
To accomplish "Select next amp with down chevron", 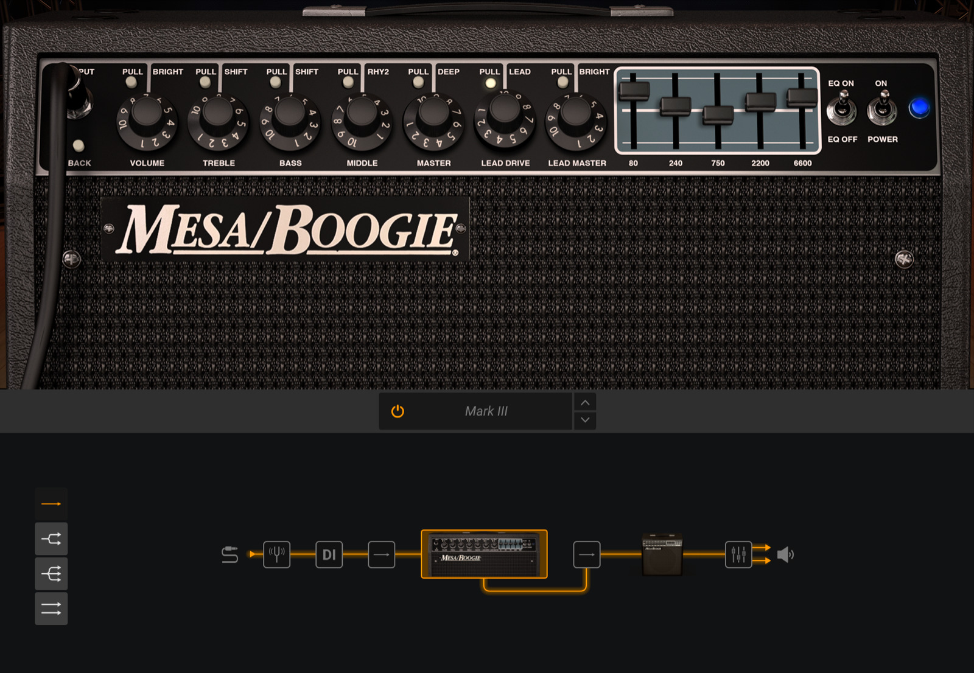I will 585,420.
